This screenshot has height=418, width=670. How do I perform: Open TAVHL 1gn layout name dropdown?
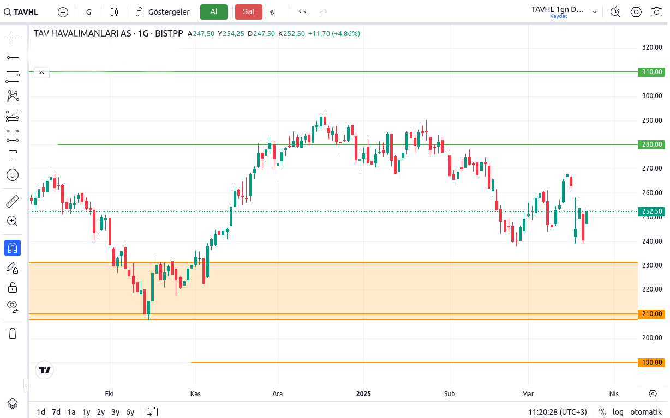point(565,10)
